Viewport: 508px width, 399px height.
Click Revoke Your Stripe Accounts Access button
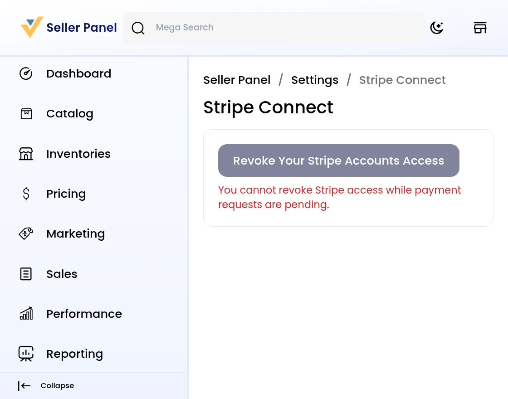click(338, 161)
